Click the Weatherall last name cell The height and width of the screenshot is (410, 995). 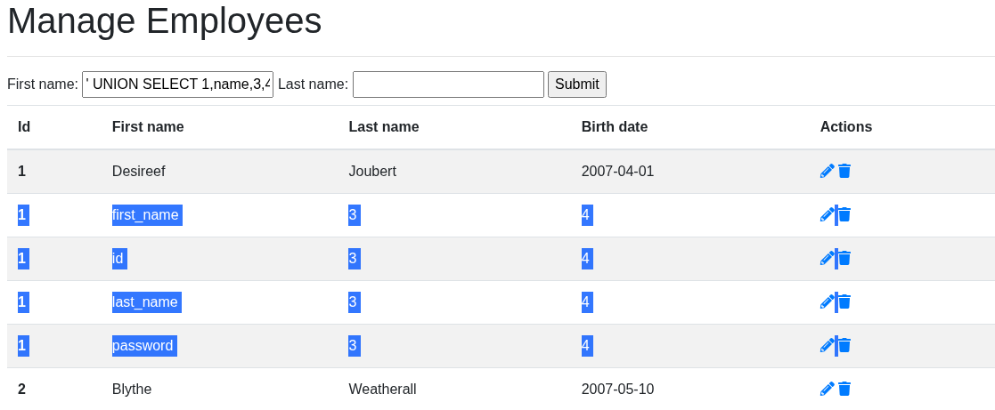click(382, 389)
